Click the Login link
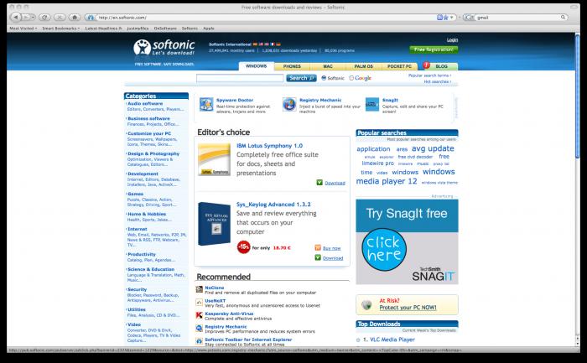The width and height of the screenshot is (587, 363). [452, 39]
